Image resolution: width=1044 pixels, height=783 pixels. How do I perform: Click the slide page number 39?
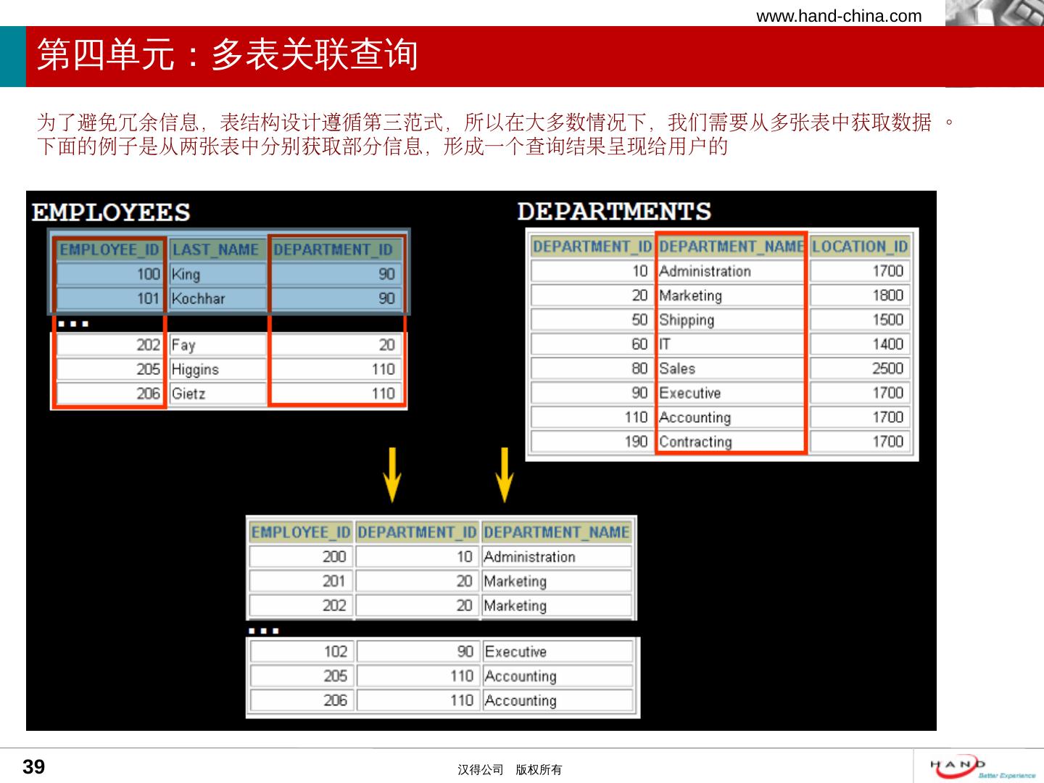point(34,767)
